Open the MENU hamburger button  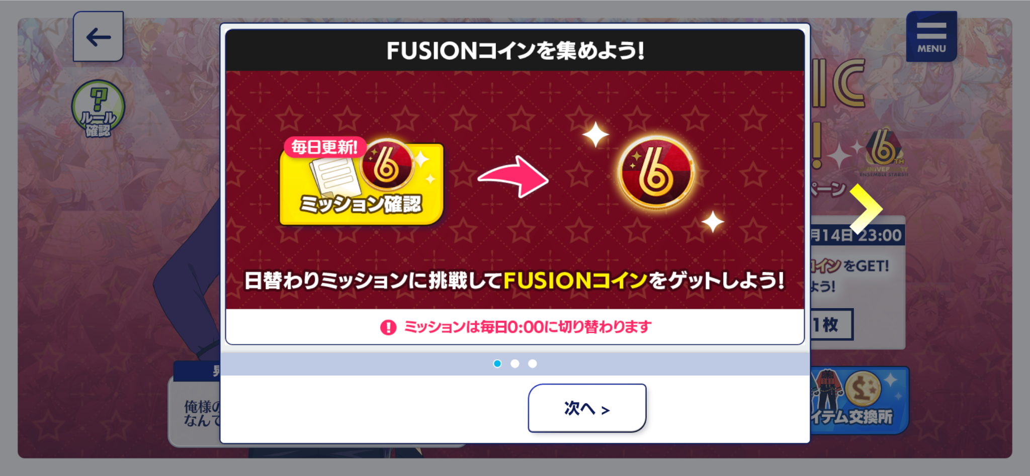coord(931,37)
